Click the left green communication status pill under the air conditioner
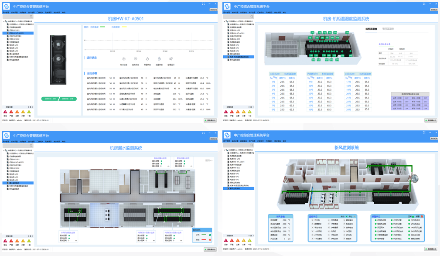 click(x=50, y=99)
